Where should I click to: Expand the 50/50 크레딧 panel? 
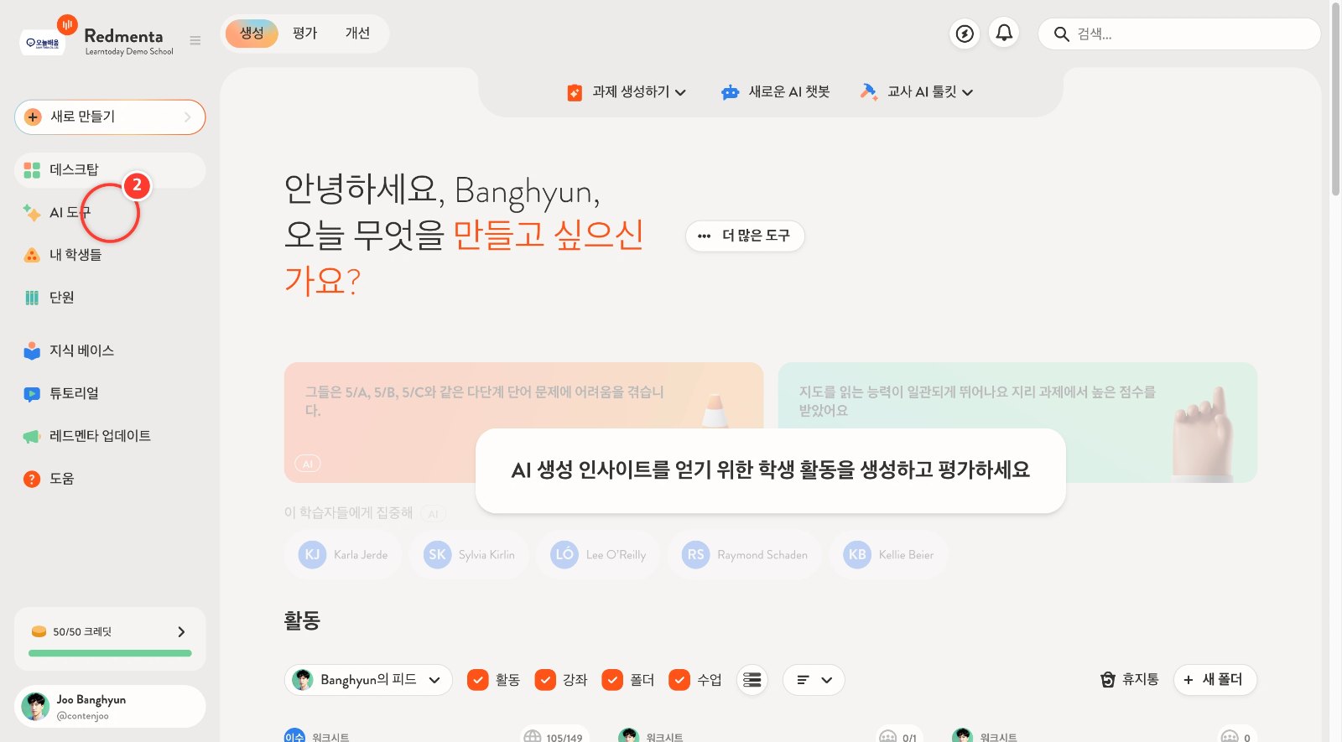(110, 632)
